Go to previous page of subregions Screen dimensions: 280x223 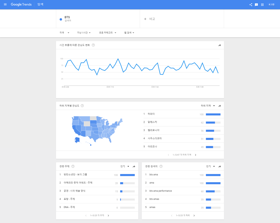click(x=168, y=155)
